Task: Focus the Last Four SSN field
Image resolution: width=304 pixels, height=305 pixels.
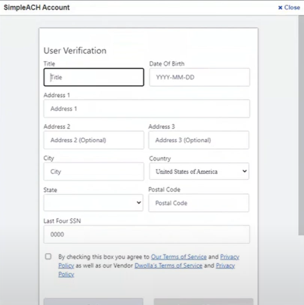Action: pyautogui.click(x=147, y=234)
